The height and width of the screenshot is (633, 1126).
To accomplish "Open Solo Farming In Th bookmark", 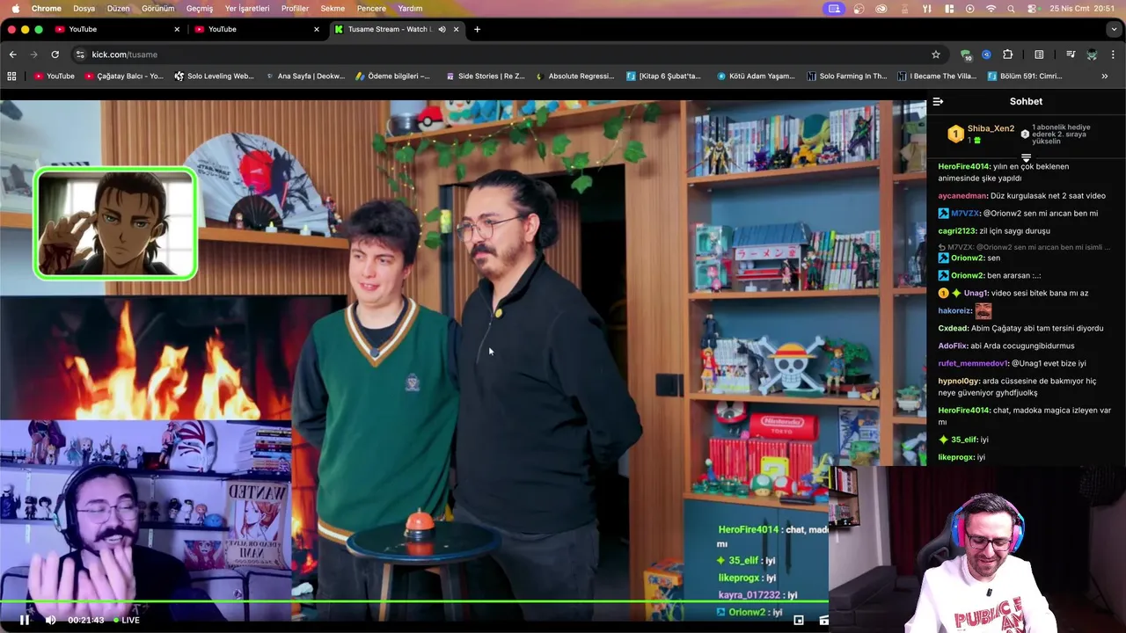I will click(847, 76).
